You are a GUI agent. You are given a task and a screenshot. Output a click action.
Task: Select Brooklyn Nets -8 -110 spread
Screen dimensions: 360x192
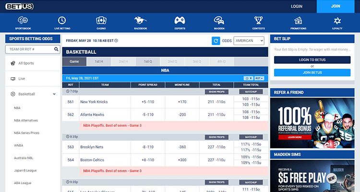pos(148,147)
